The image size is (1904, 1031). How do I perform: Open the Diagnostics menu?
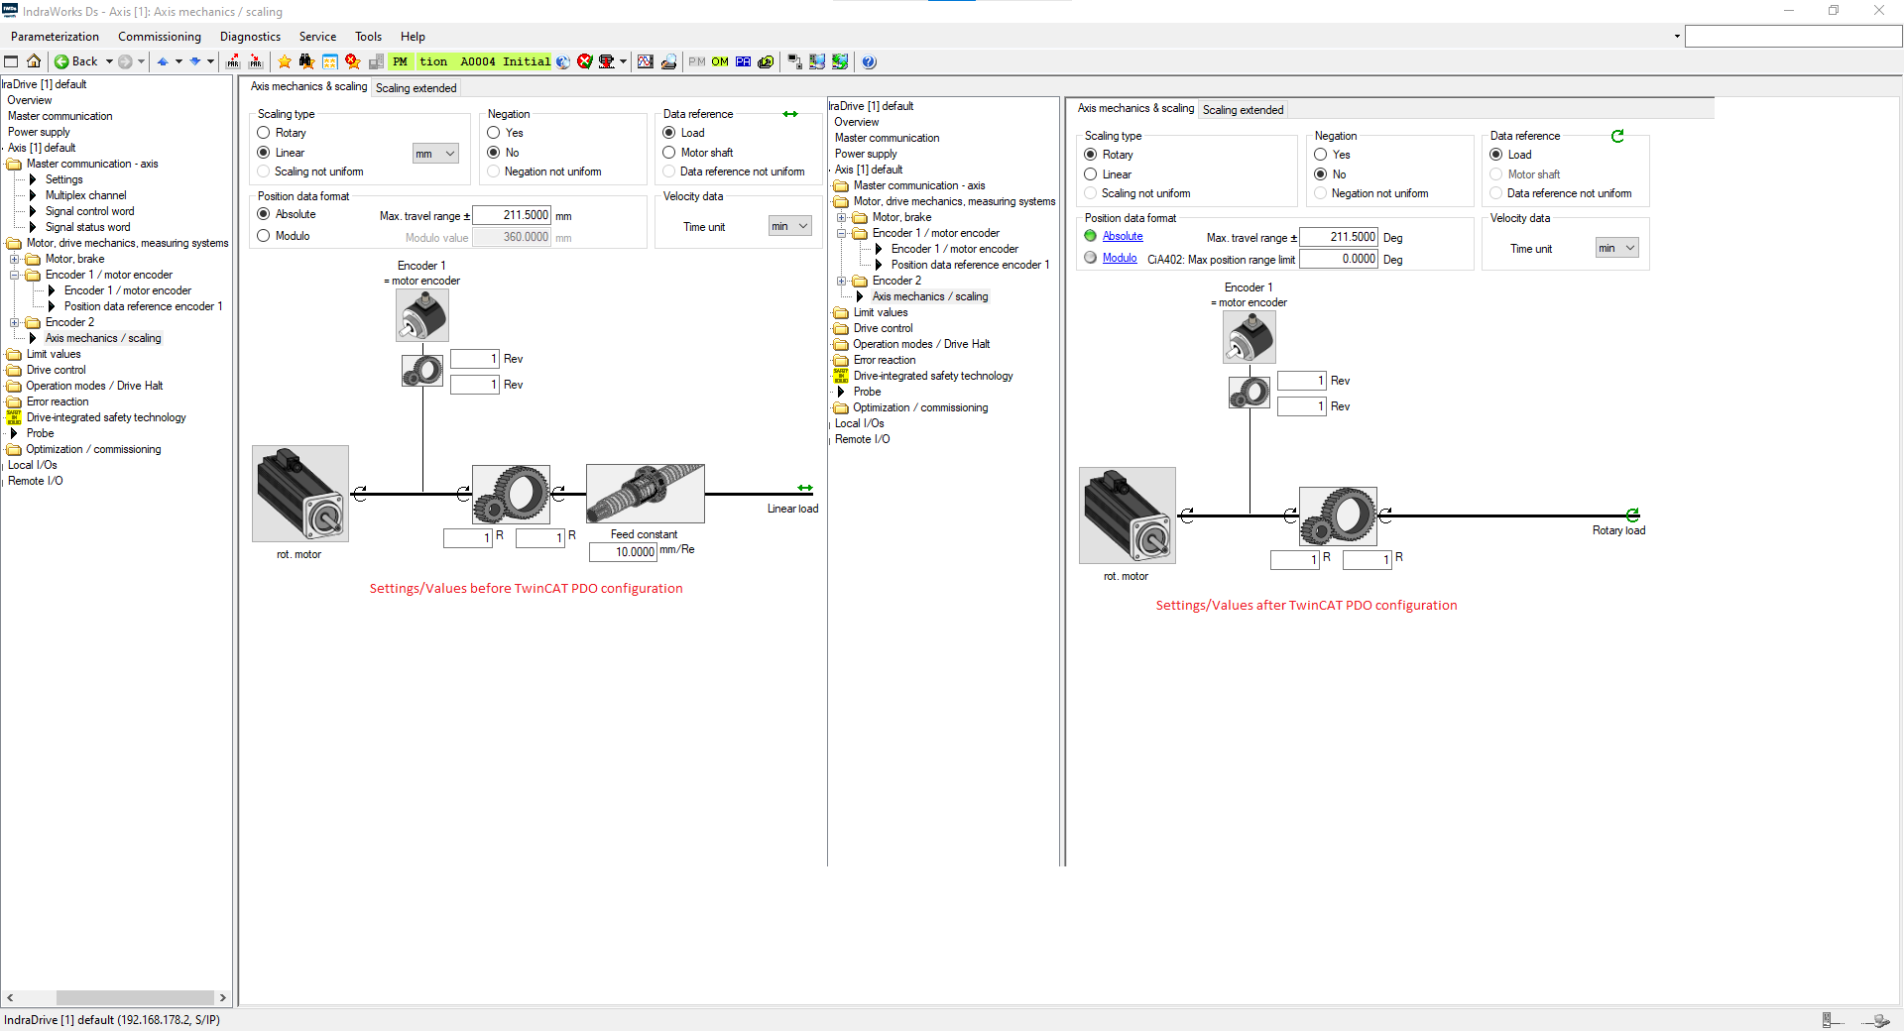click(250, 37)
